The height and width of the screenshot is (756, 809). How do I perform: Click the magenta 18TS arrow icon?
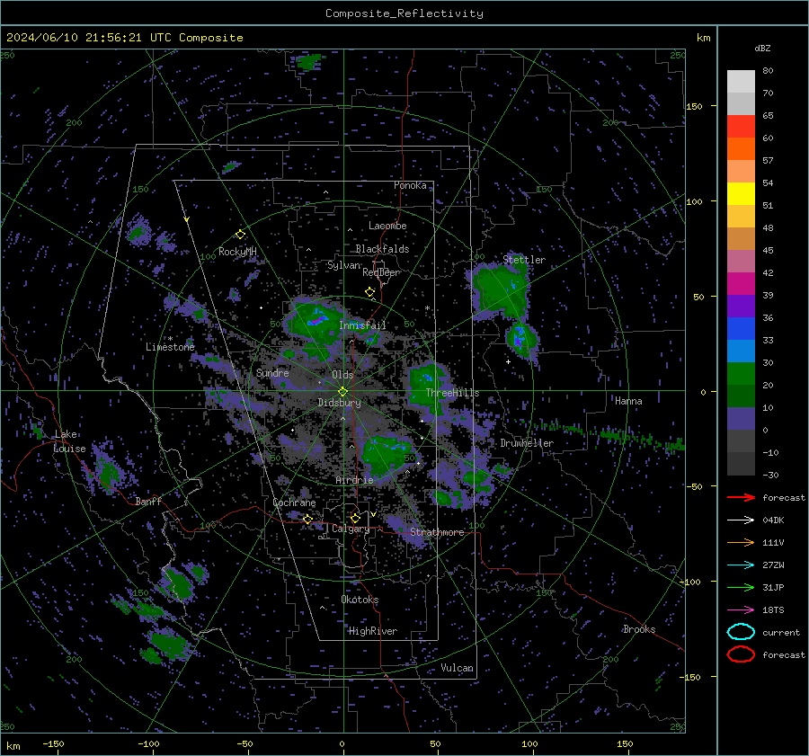point(741,610)
